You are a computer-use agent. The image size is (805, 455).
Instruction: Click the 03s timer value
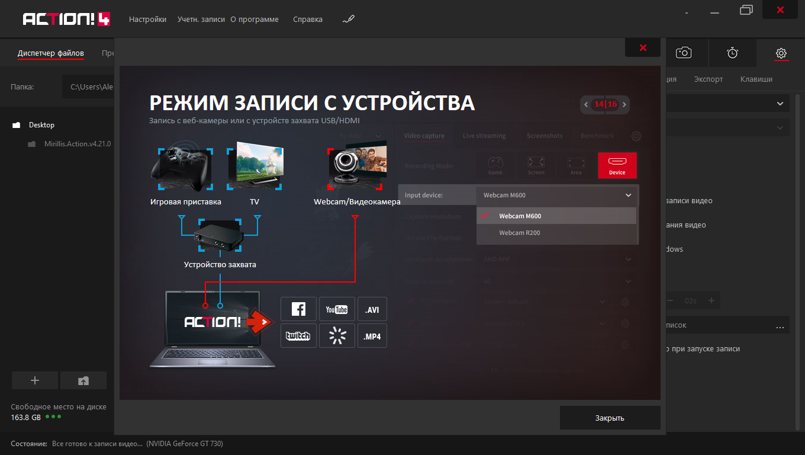(x=691, y=300)
